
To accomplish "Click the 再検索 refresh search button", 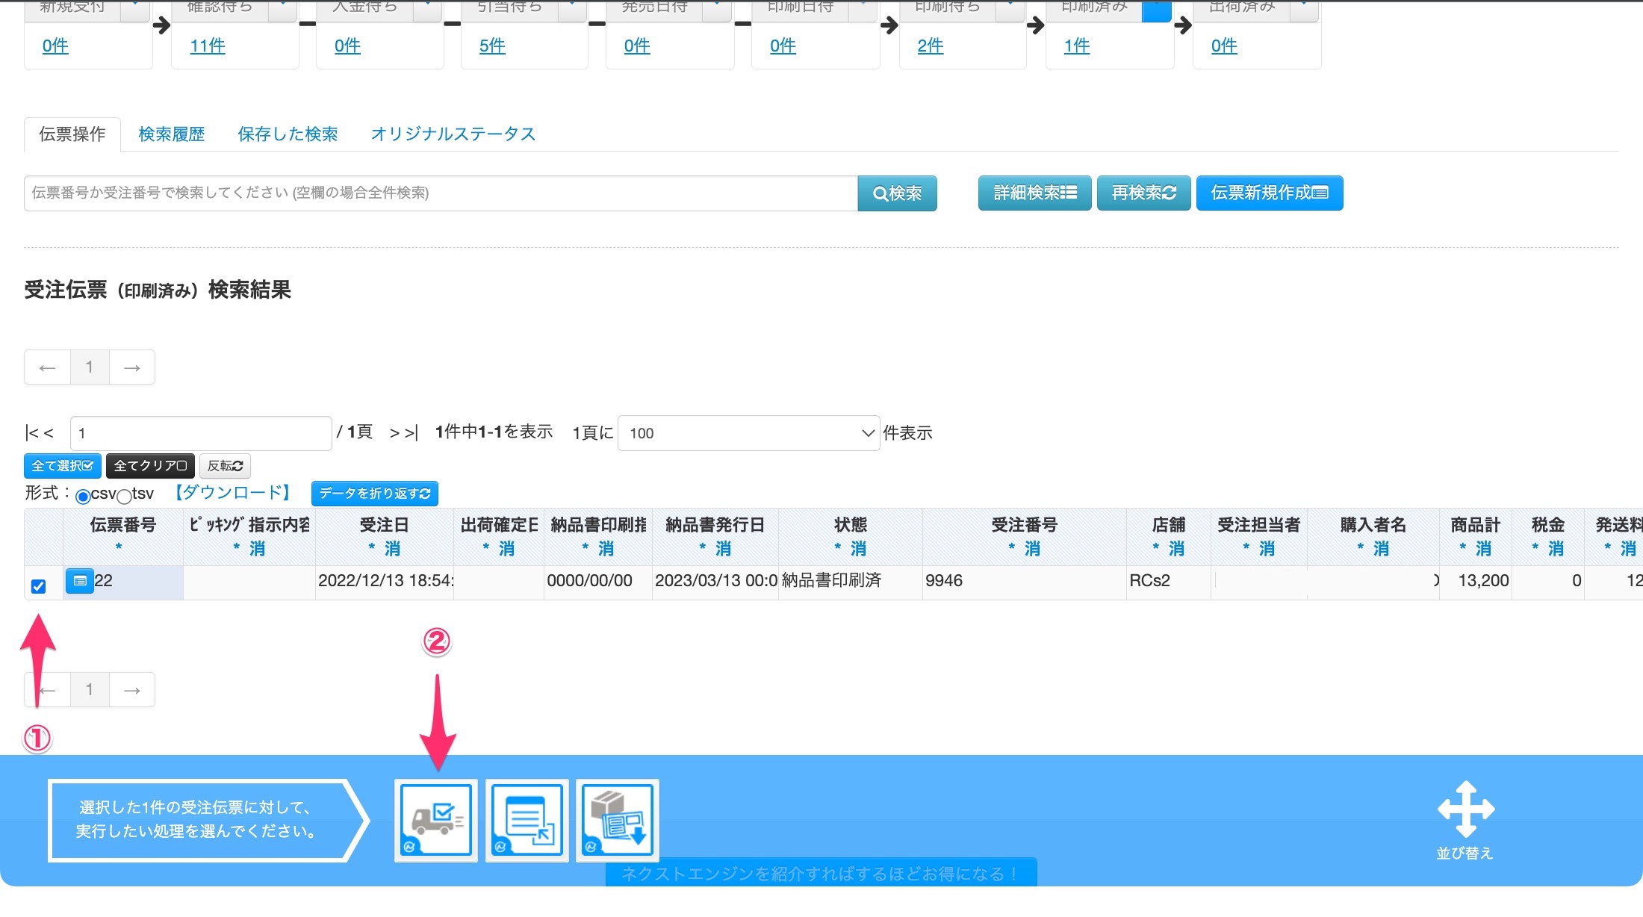I will tap(1143, 193).
